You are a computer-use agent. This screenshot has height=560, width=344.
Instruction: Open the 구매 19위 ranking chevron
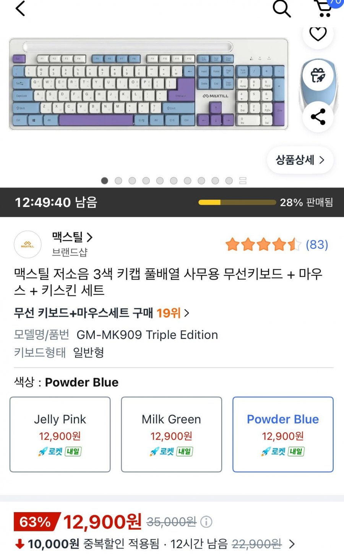pyautogui.click(x=187, y=313)
